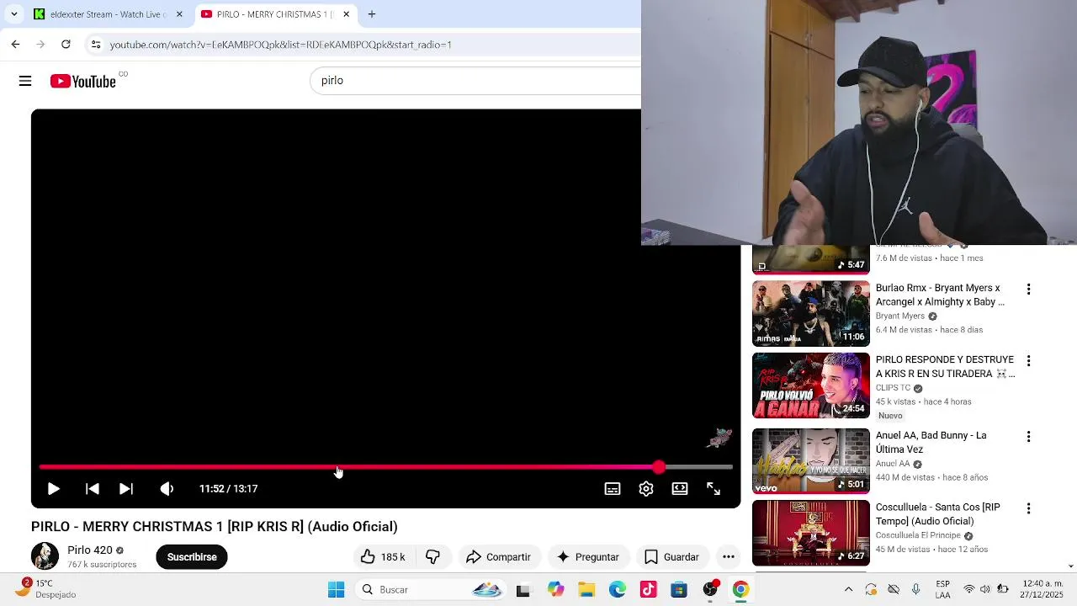Viewport: 1077px width, 606px height.
Task: Close the eldexxter Stream tab
Action: coord(178,14)
